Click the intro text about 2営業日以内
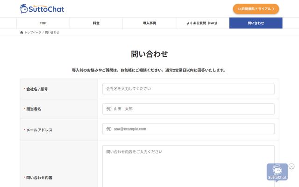The image size is (299, 187). point(149,70)
